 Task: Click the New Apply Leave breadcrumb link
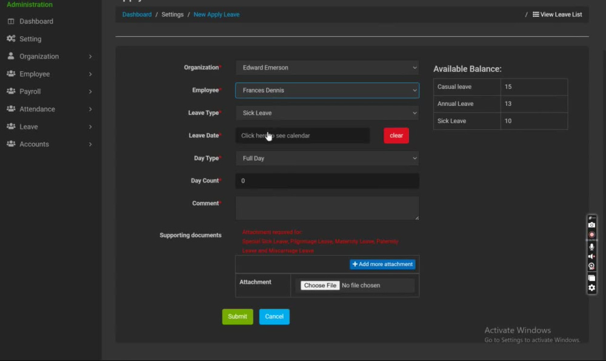tap(216, 15)
